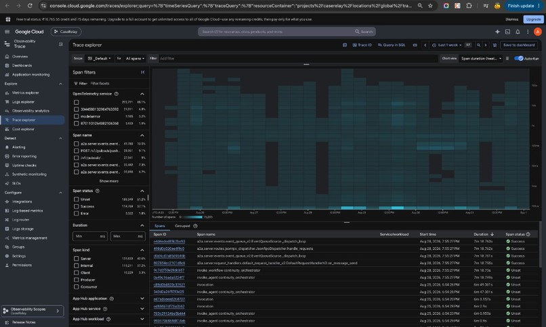Check the modelarmor service checkbox

point(77,116)
